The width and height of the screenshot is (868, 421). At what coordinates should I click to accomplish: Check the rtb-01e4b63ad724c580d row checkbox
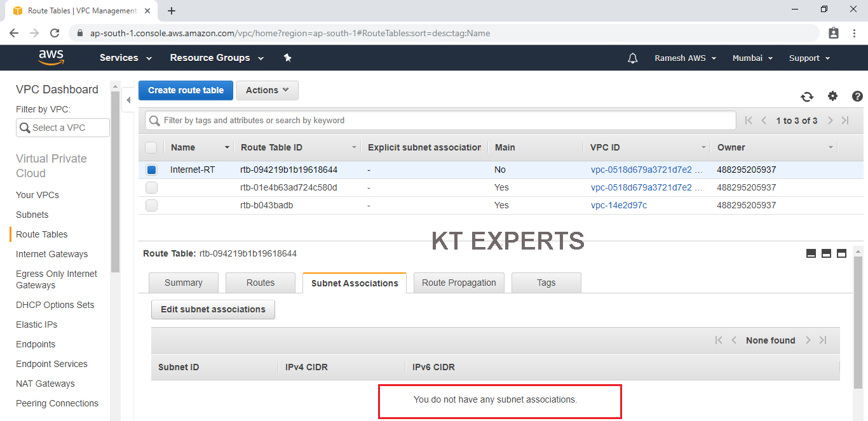151,187
